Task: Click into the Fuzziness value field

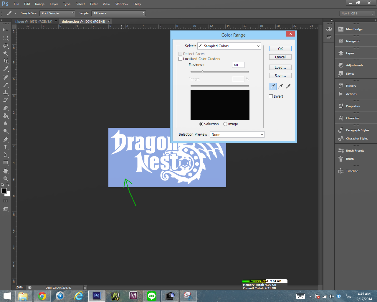Action: [x=238, y=65]
